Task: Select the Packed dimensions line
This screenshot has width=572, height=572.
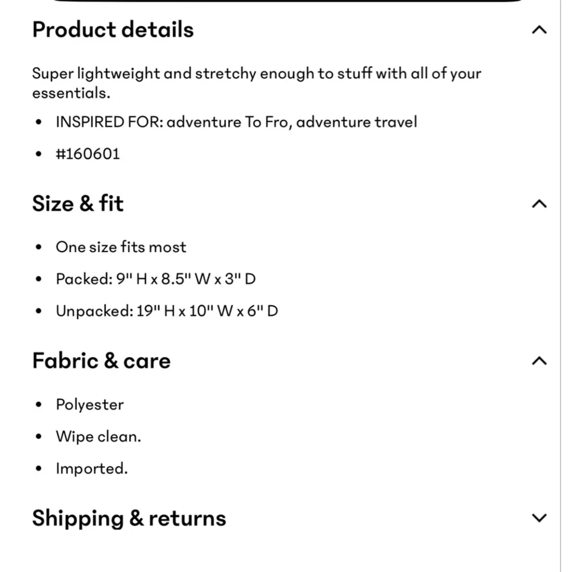Action: tap(156, 279)
